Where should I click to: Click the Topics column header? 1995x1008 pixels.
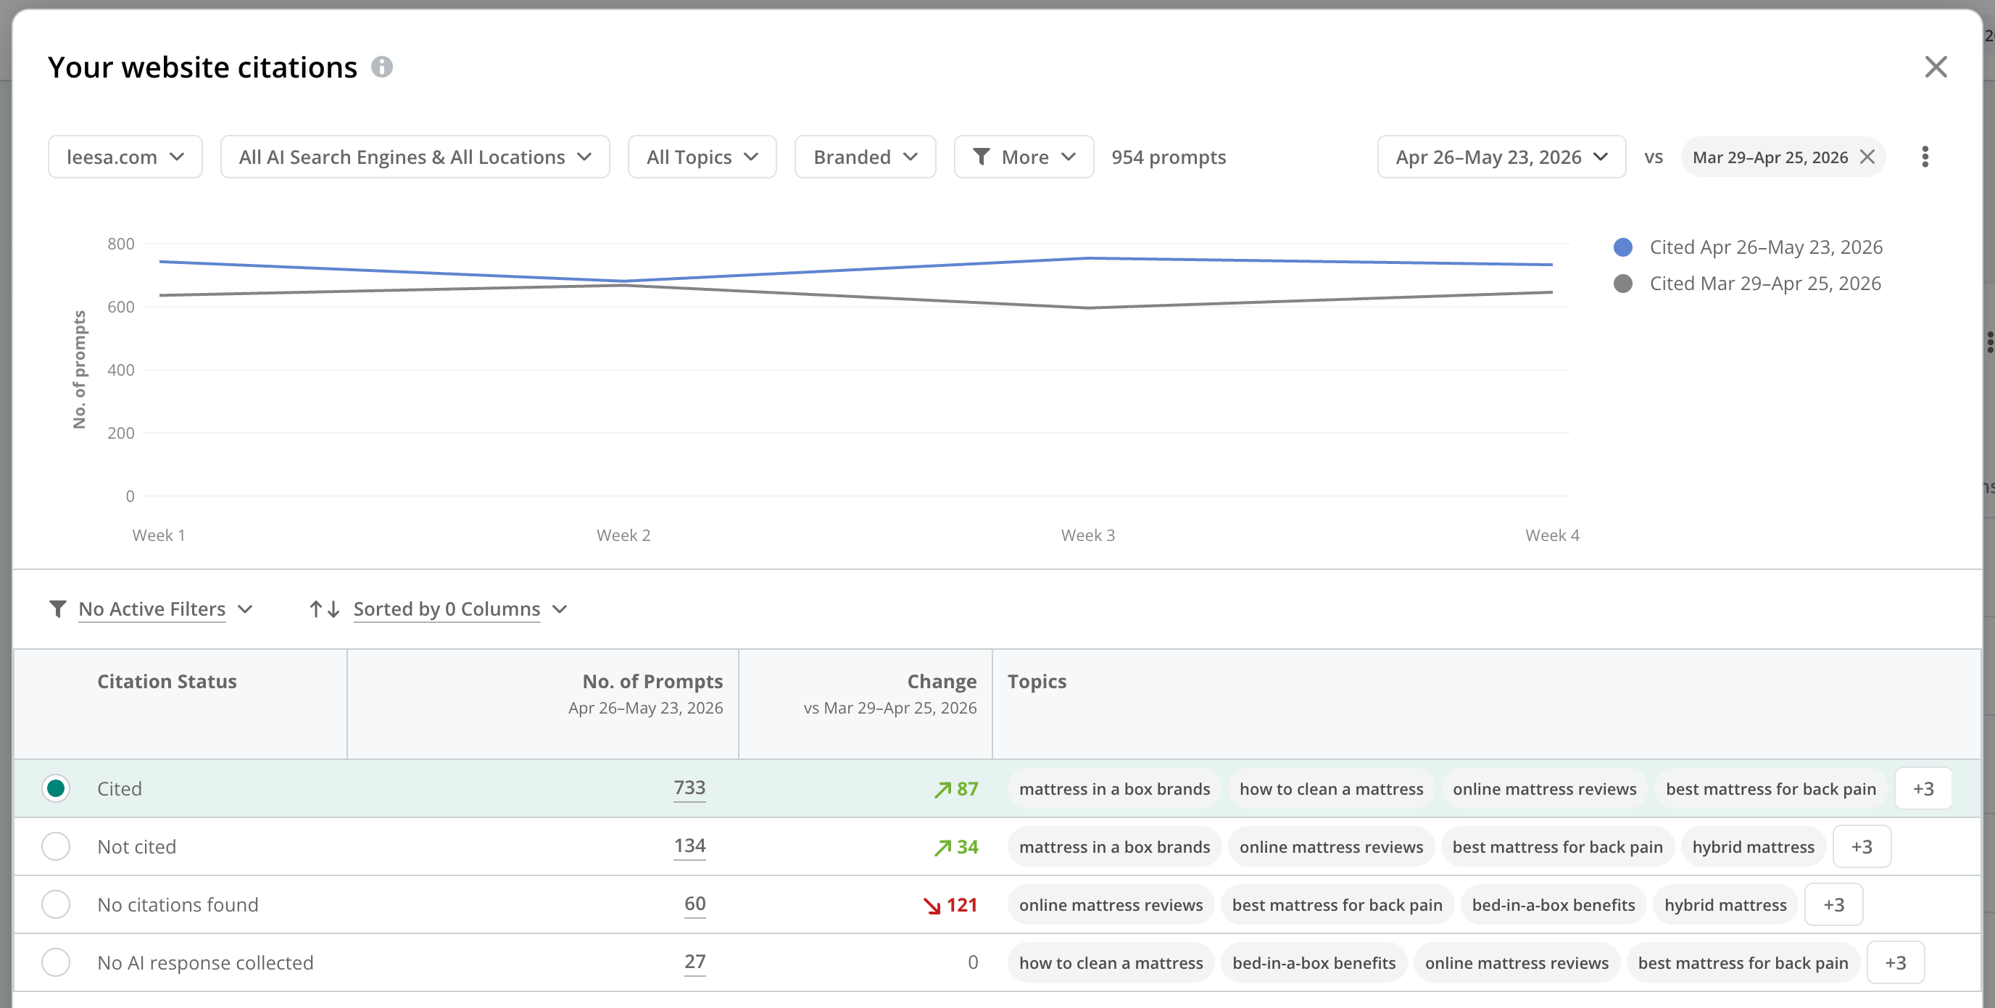(1037, 681)
